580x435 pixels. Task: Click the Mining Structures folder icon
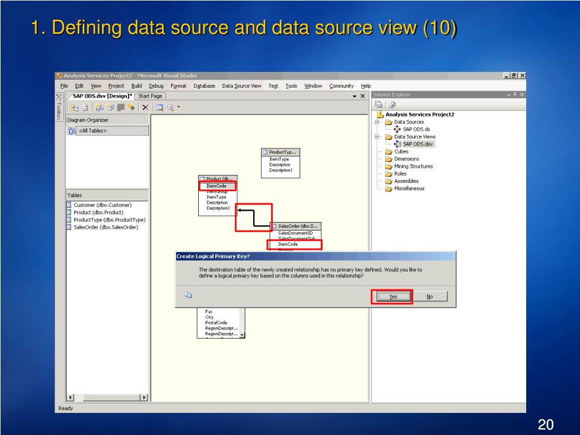[x=389, y=167]
